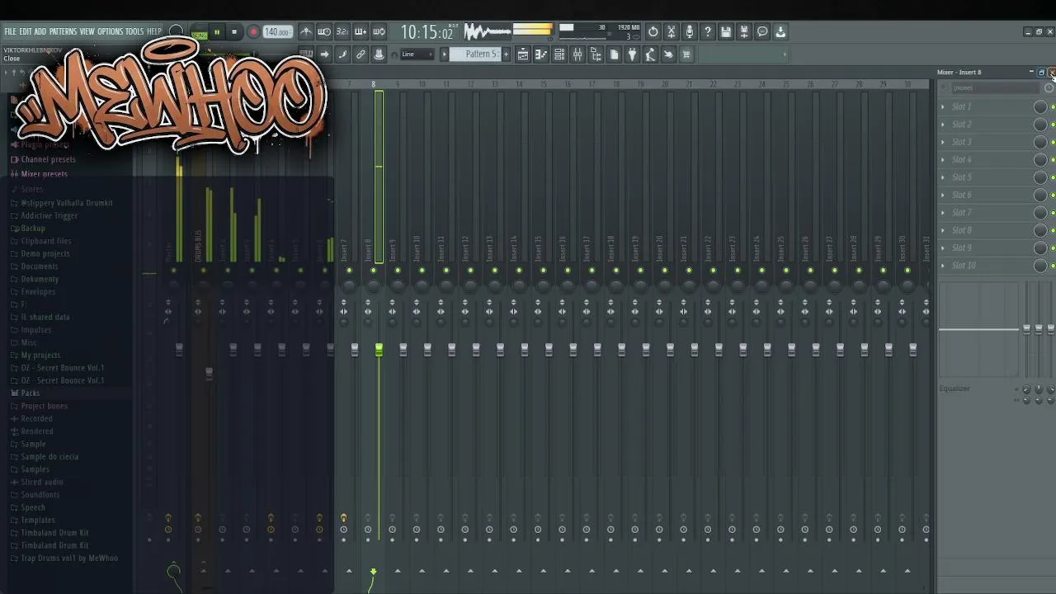Click the download content library icon
The width and height of the screenshot is (1056, 594).
780,32
